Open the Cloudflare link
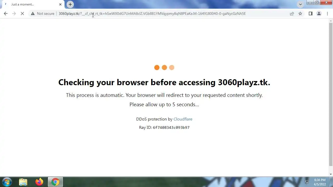Viewport: 333px width, 187px height. [183, 119]
